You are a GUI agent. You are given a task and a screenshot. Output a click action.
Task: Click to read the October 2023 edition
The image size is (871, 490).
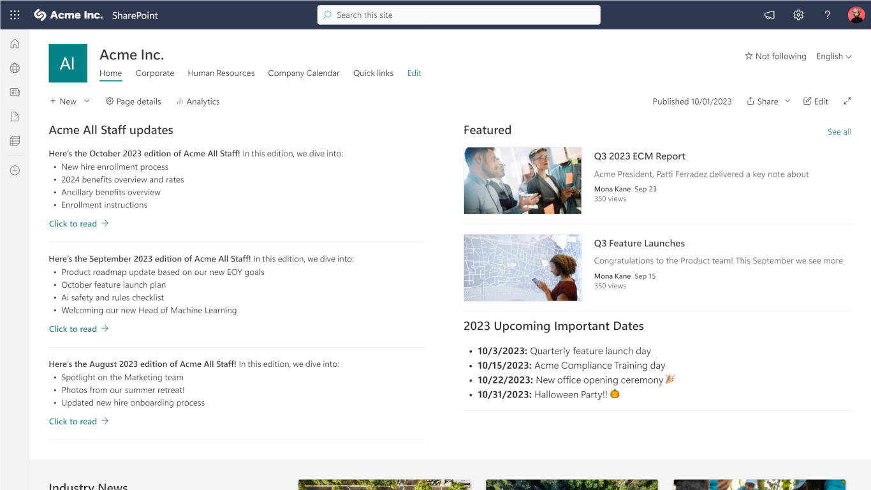[x=79, y=224]
